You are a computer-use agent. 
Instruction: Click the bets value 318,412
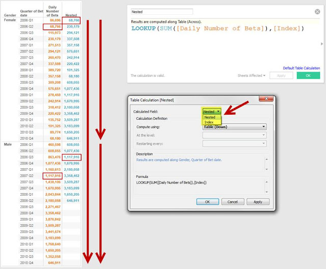55,107
